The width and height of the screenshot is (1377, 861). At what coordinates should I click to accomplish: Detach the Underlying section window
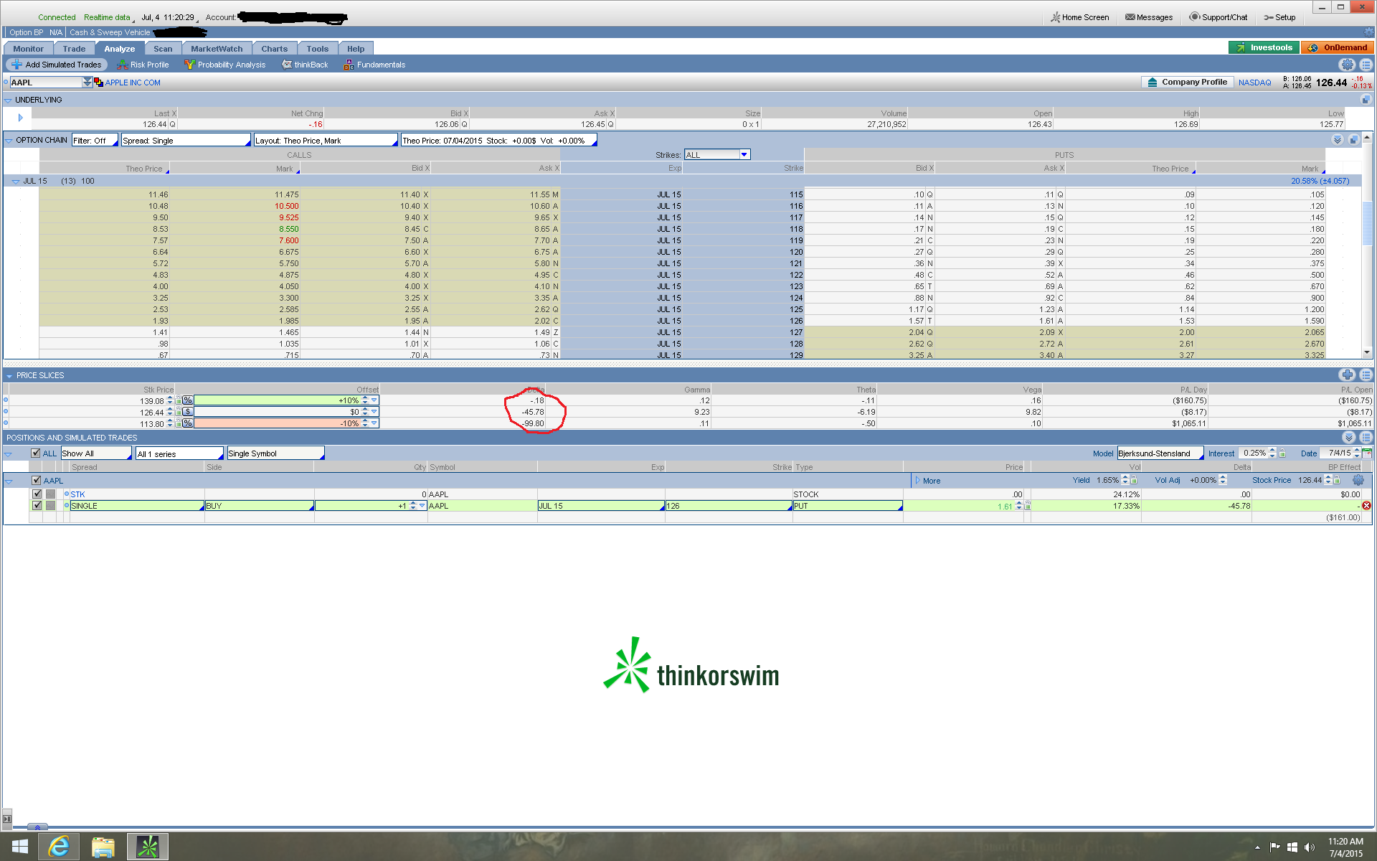[1366, 100]
